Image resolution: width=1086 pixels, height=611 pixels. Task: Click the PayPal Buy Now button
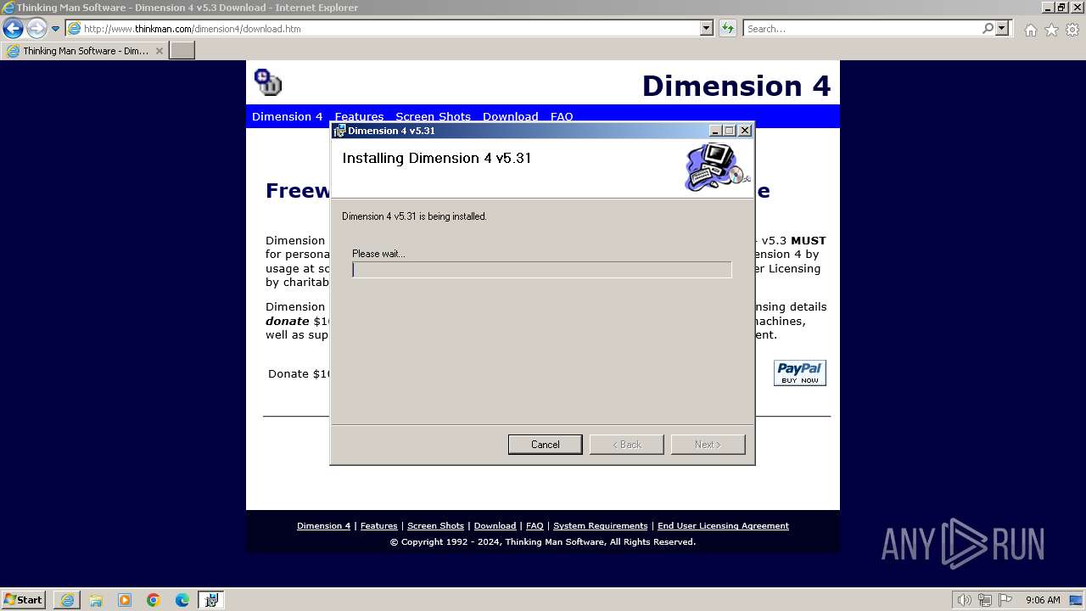click(799, 373)
